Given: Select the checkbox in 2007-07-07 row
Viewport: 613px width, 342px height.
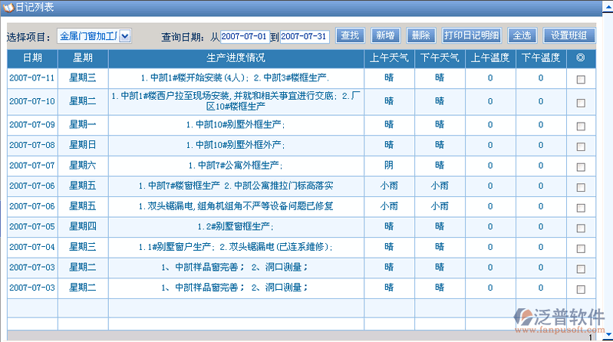Looking at the screenshot, I should tap(581, 166).
